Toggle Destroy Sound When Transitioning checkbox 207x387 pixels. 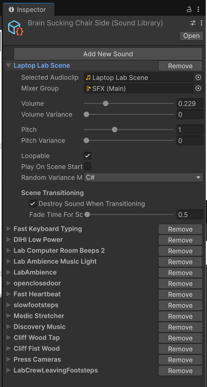(33, 204)
